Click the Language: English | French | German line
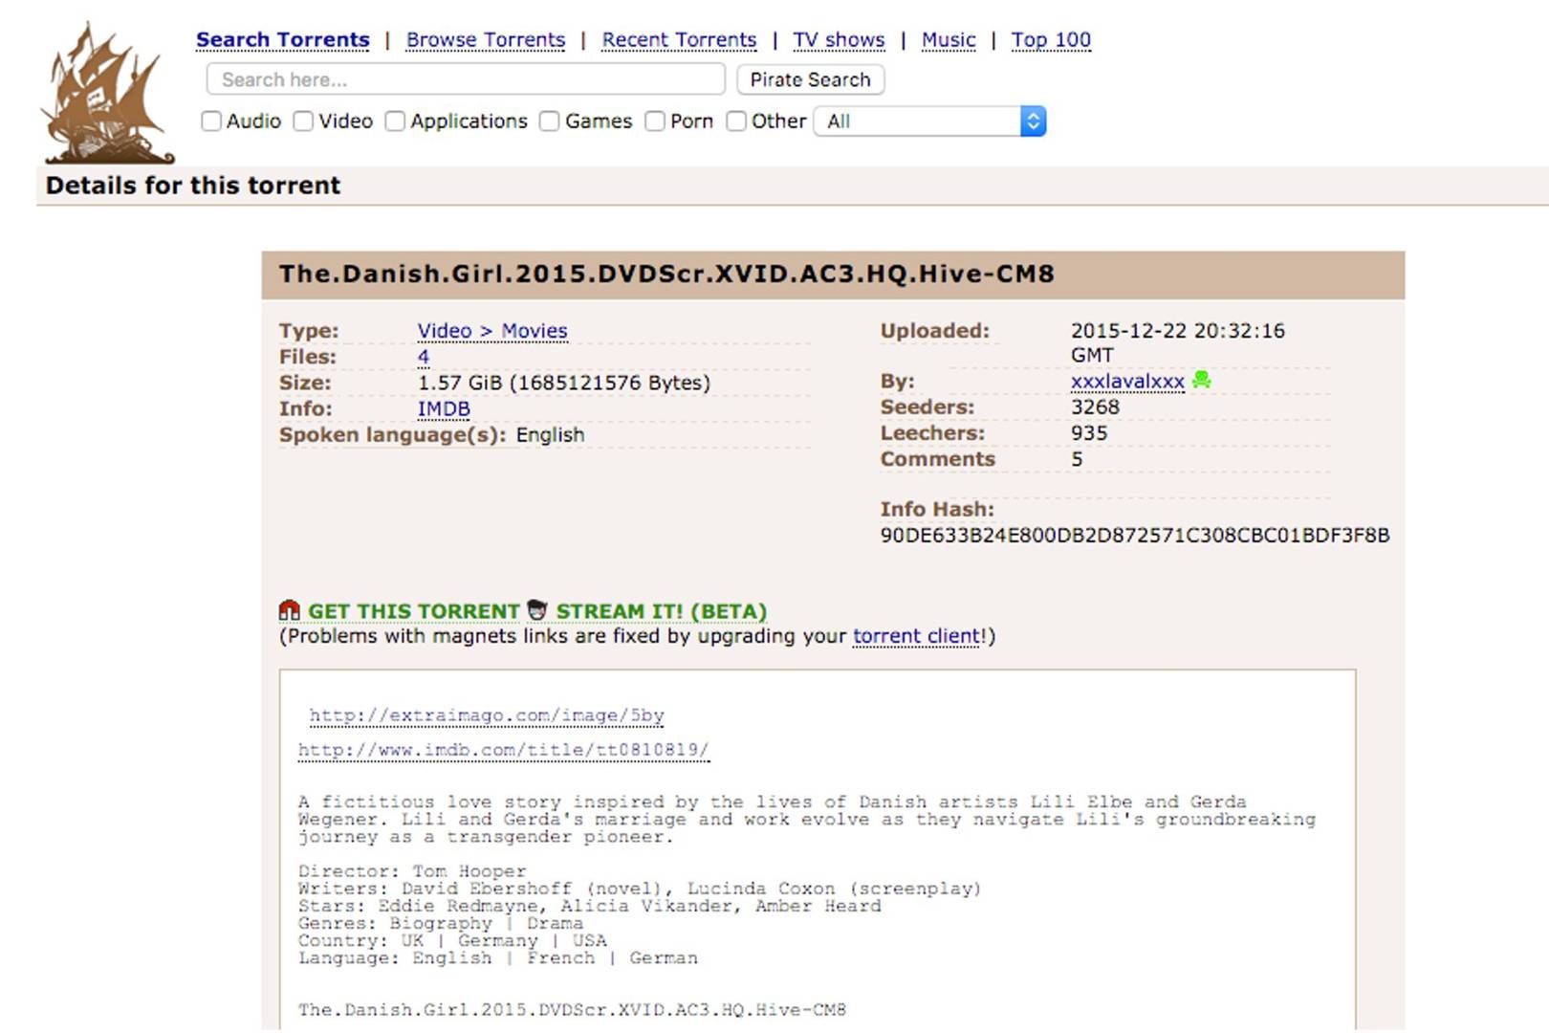 coord(498,957)
